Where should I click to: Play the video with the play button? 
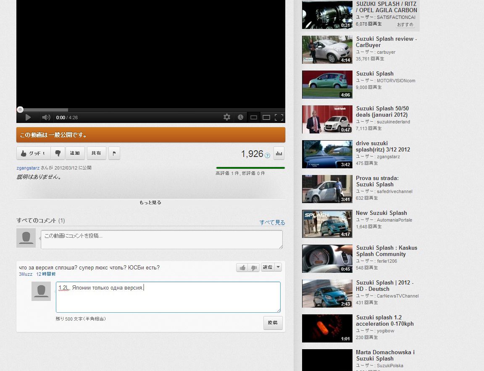point(28,118)
